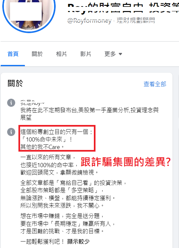The height and width of the screenshot is (248, 179).
Task: Click the line 一起輕鬆獲利吧!
Action: pyautogui.click(x=42, y=242)
